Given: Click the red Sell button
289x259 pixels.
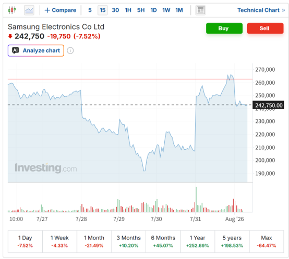Looking at the screenshot, I should pyautogui.click(x=265, y=28).
